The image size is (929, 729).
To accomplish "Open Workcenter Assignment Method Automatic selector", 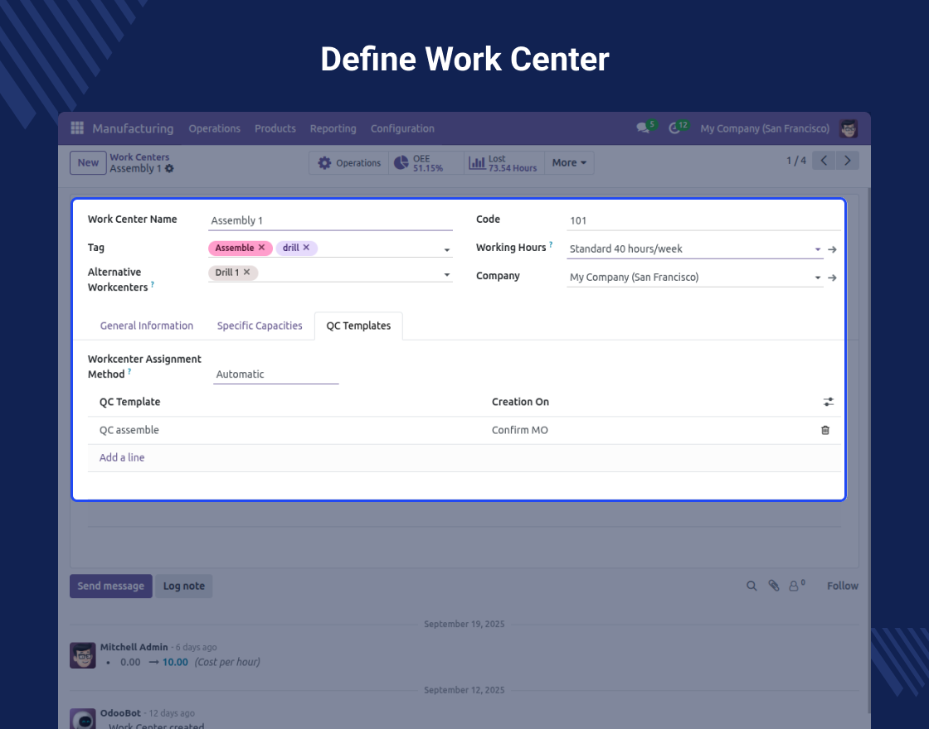I will [275, 374].
